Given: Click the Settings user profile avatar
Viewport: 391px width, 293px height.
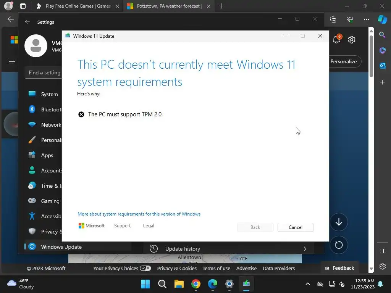Looking at the screenshot, I should (x=36, y=46).
